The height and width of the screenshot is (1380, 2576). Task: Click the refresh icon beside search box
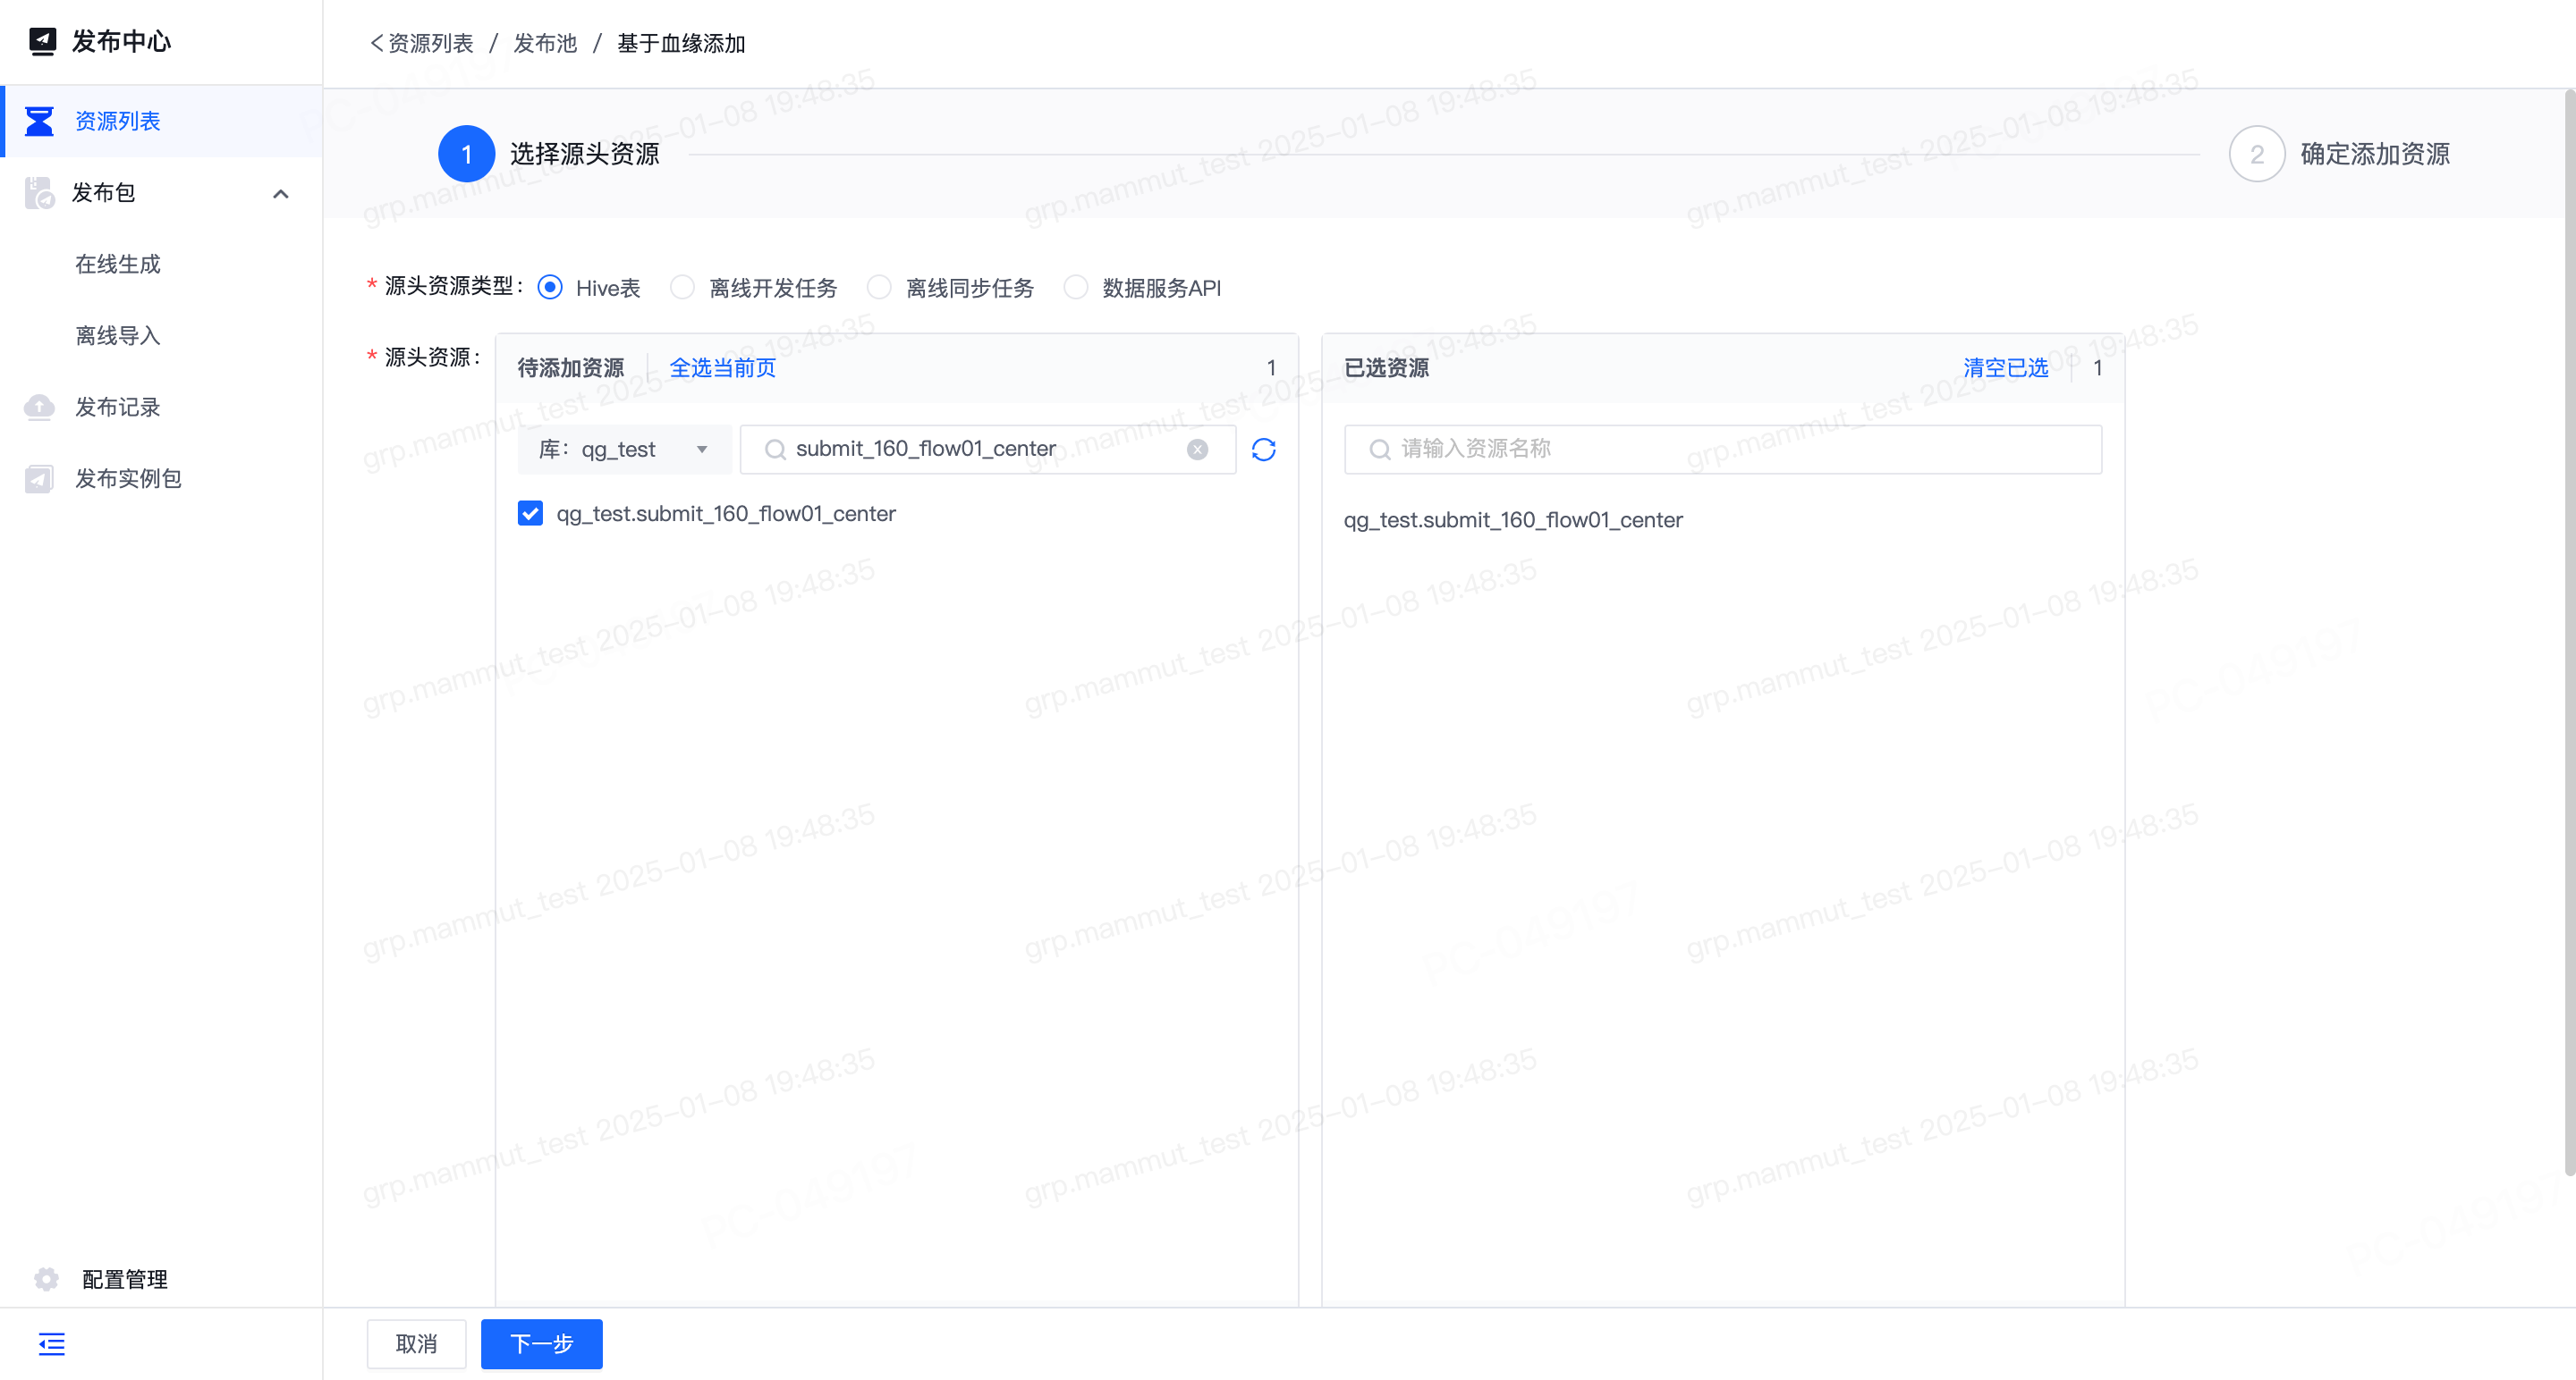pyautogui.click(x=1263, y=450)
